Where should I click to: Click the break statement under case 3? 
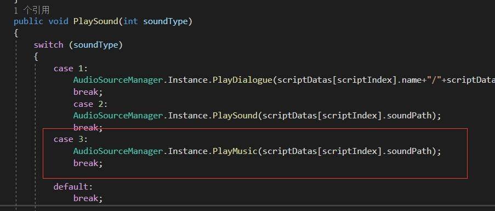click(88, 163)
